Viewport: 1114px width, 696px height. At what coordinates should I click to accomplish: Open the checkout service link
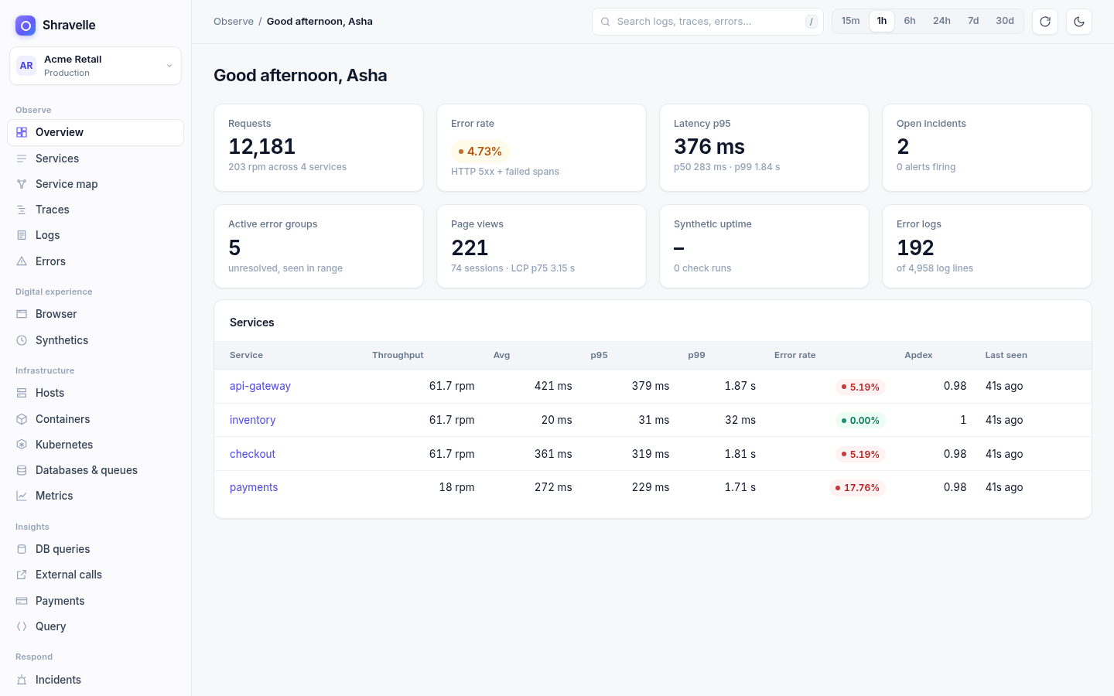pos(252,454)
